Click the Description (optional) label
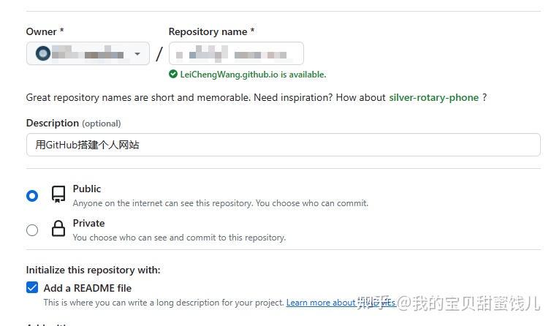 [x=74, y=124]
